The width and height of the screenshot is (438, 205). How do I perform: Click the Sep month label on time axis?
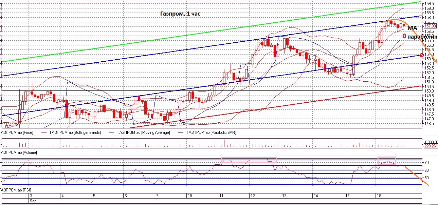[x=33, y=201]
